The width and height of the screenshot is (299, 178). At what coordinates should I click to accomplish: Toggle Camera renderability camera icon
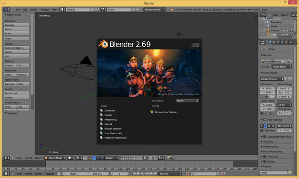click(292, 30)
